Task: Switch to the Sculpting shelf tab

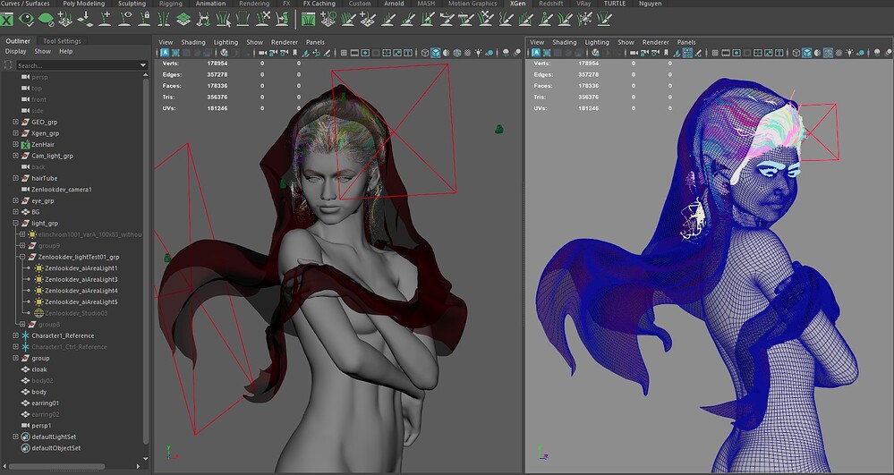Action: click(x=132, y=4)
